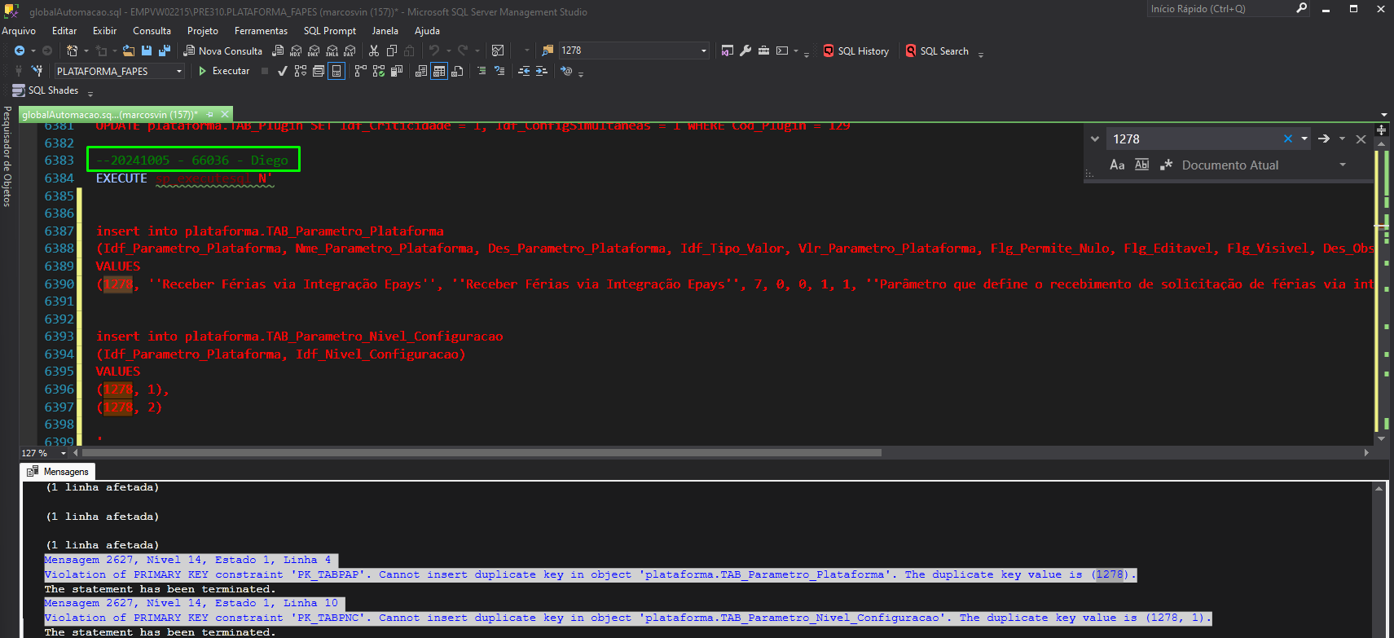
Task: Open the Find Next options dropdown
Action: click(1342, 139)
